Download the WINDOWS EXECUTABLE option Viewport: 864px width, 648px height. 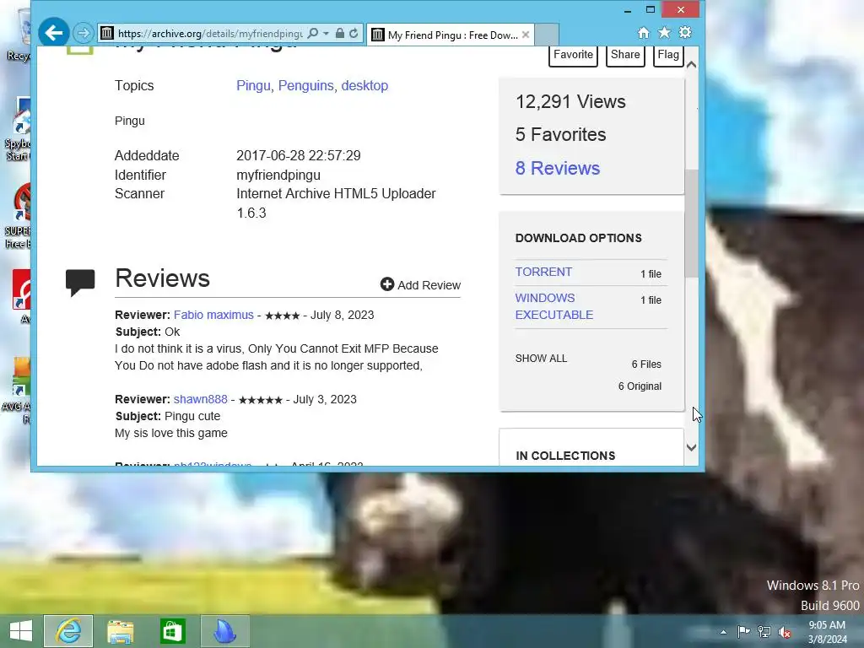[554, 306]
